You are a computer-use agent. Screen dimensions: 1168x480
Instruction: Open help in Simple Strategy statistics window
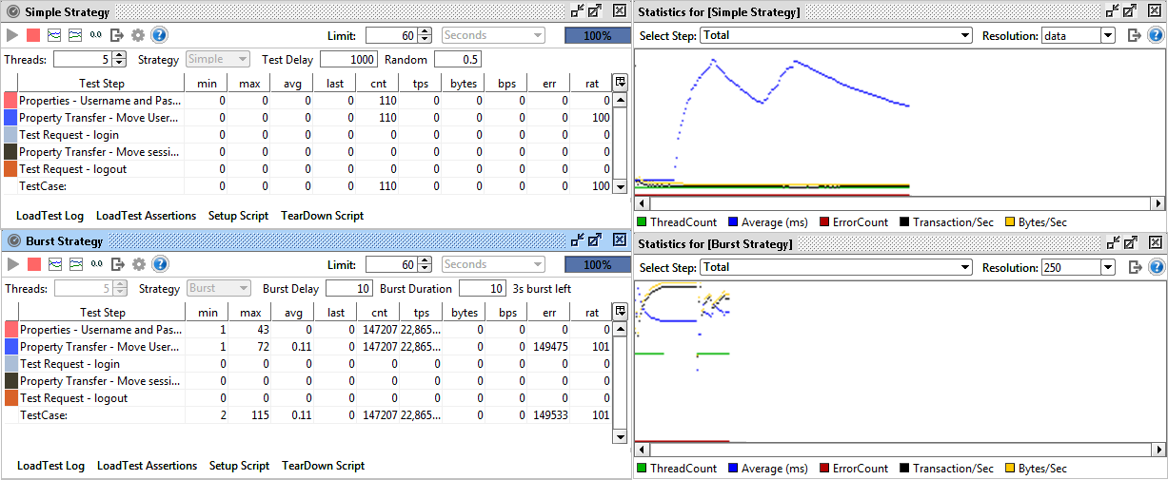(x=1156, y=35)
